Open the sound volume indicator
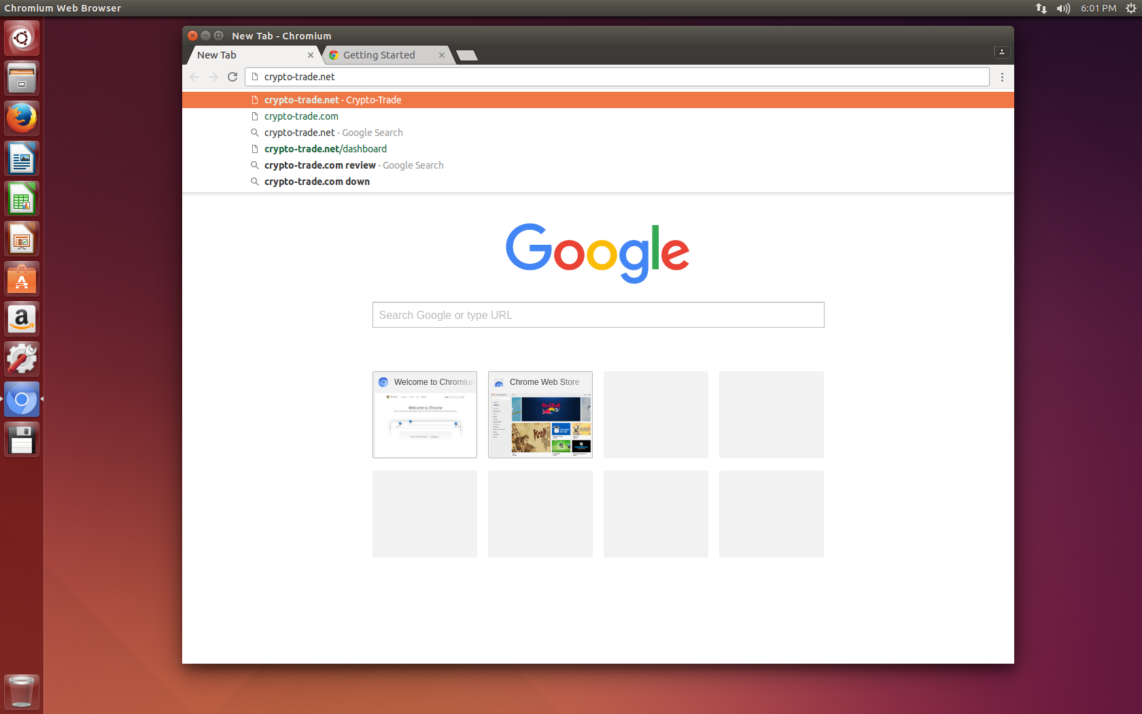Screen dimensions: 1142x714 pyautogui.click(x=1063, y=8)
